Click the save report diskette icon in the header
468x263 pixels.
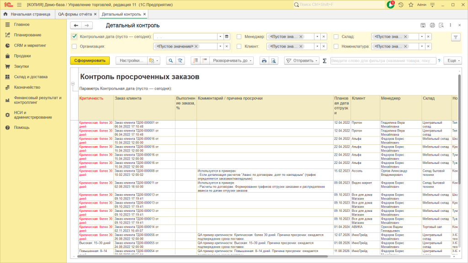coord(423,26)
